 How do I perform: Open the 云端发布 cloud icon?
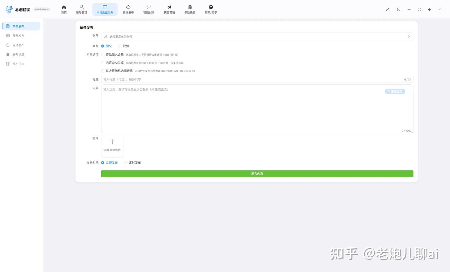128,7
